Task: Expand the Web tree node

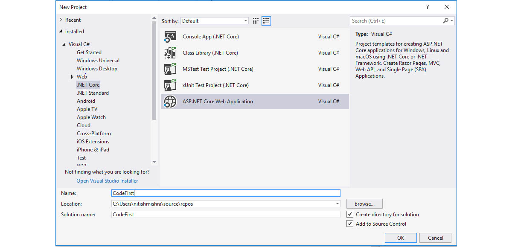Action: click(x=72, y=77)
